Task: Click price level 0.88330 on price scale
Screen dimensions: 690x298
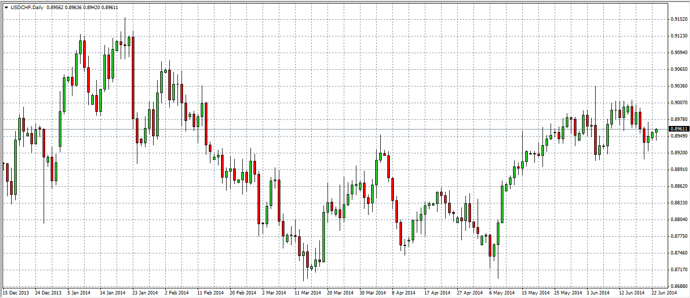Action: (679, 203)
